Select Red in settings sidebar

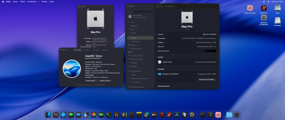tap(140, 29)
